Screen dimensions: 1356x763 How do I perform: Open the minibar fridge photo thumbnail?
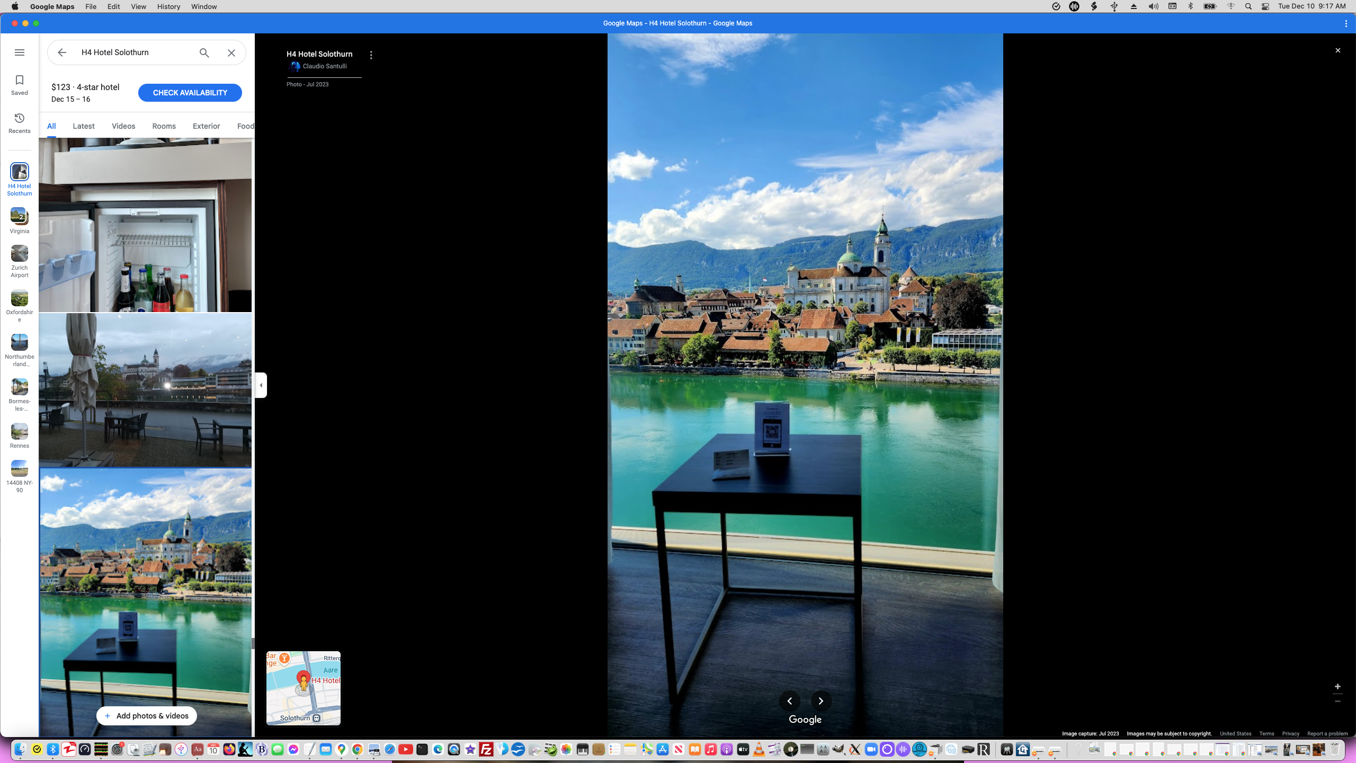click(145, 225)
